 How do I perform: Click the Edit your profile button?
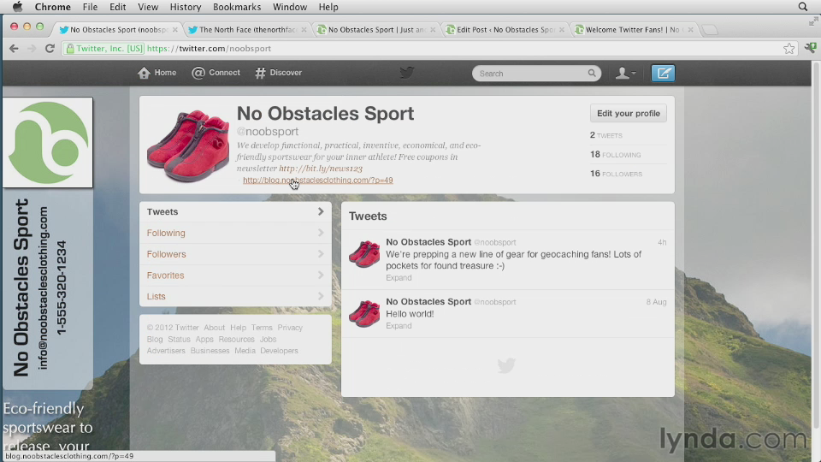(628, 113)
